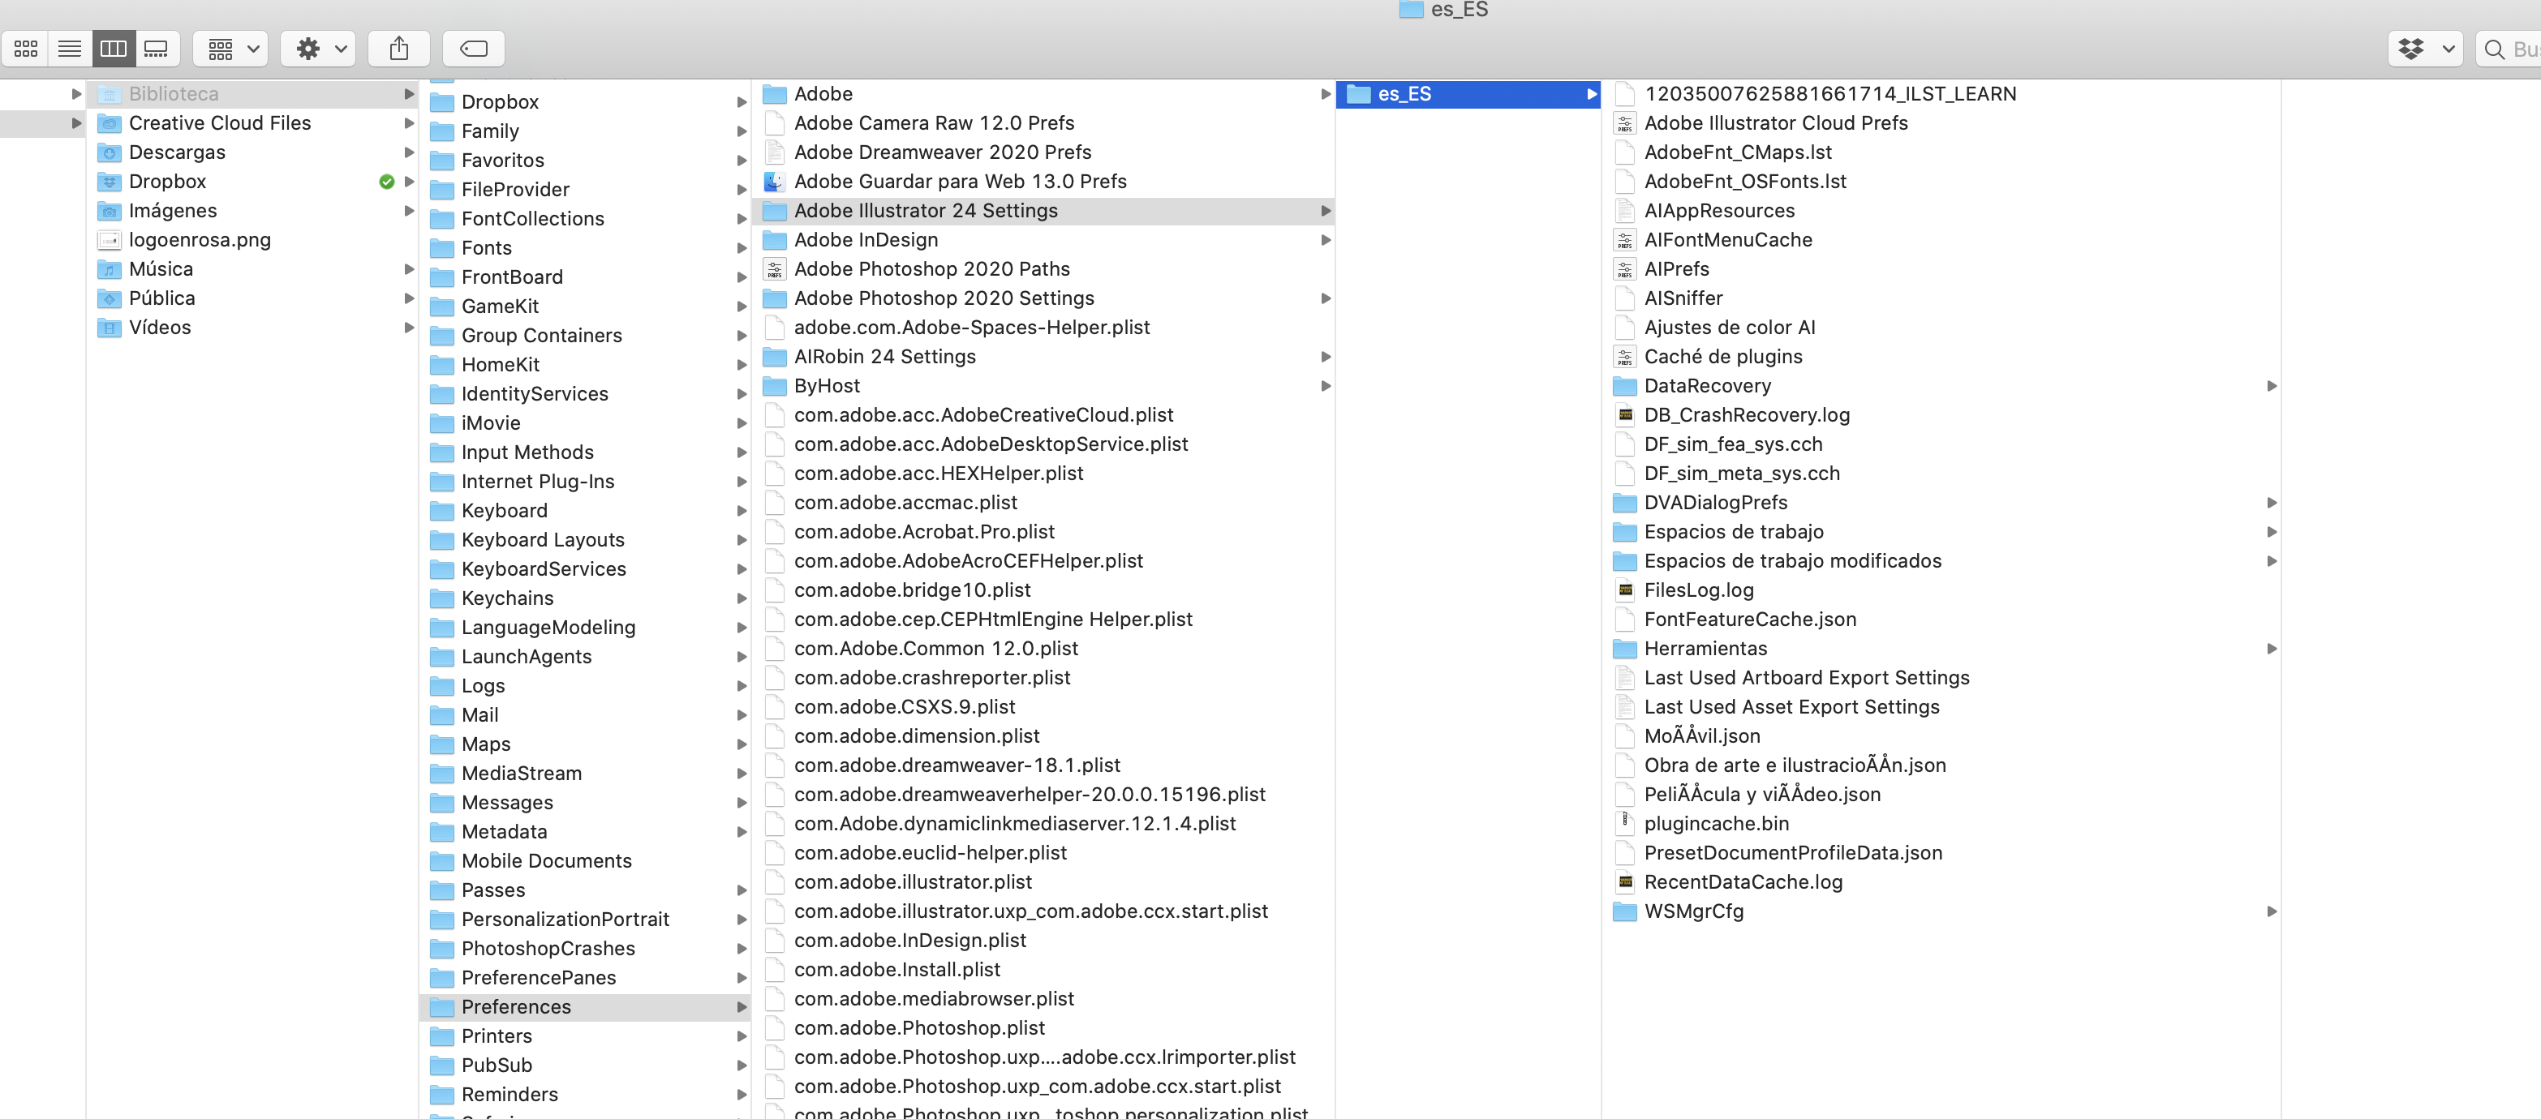Open the Dropbox toolbar menu
Image resolution: width=2541 pixels, height=1119 pixels.
tap(2425, 49)
